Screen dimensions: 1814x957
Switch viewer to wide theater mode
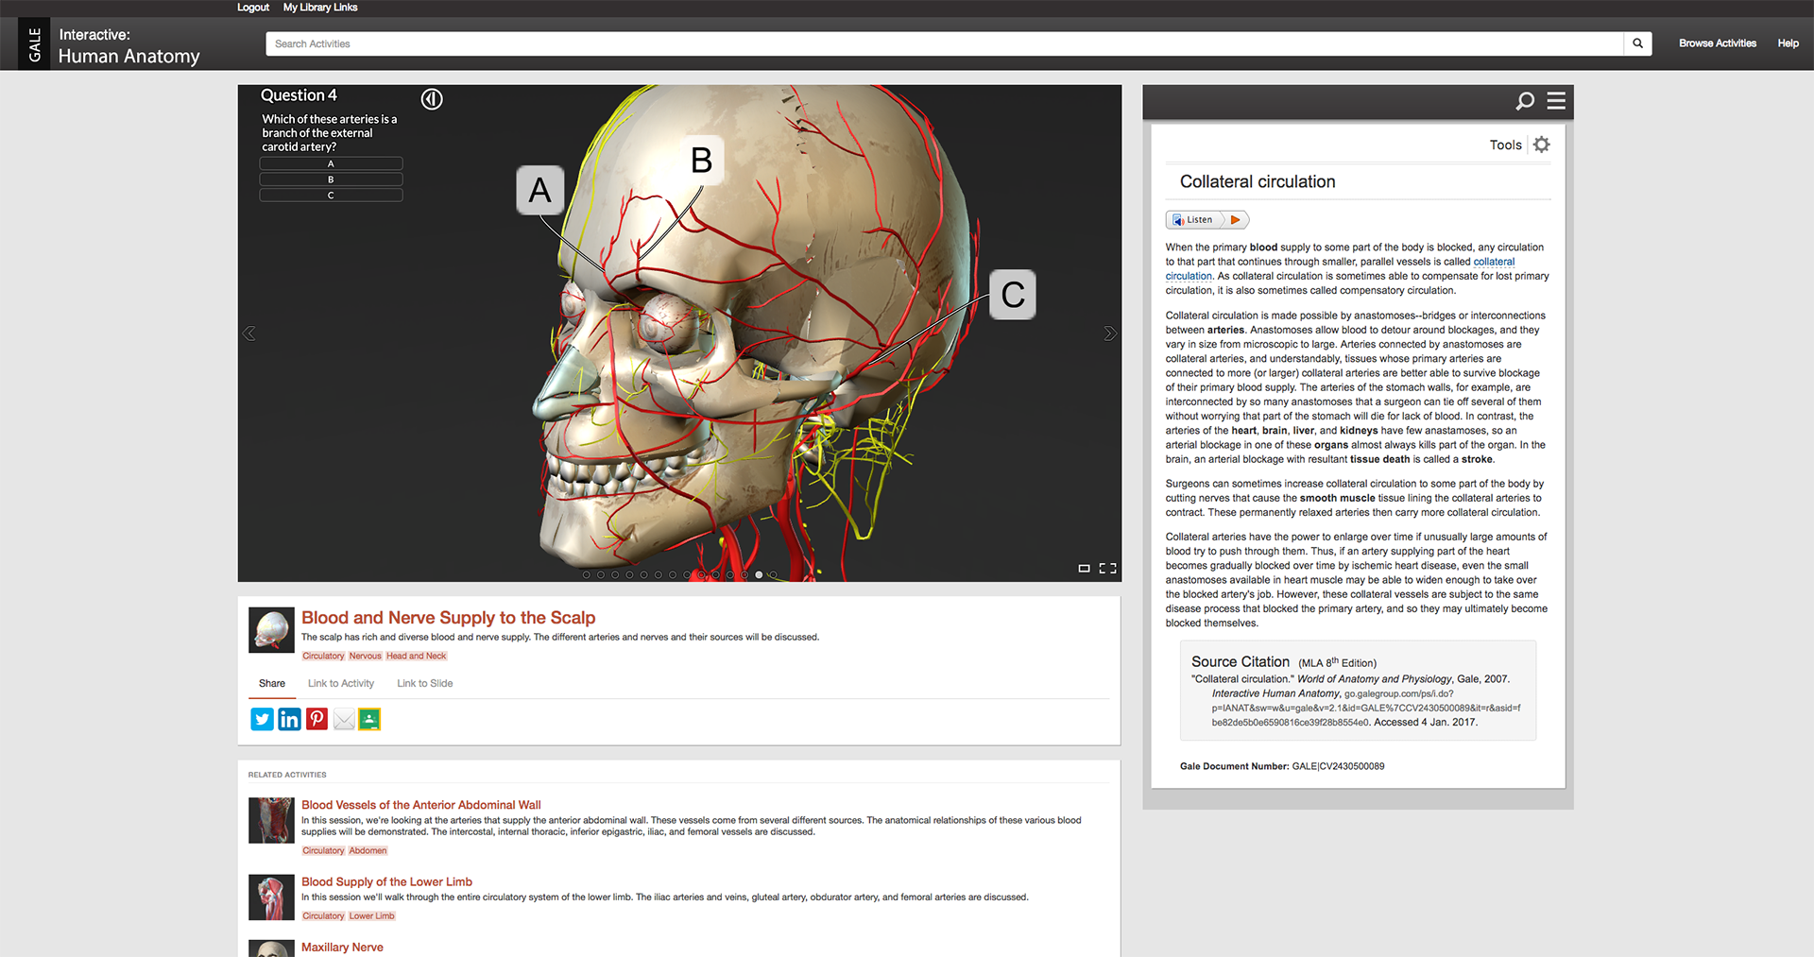(x=1085, y=568)
